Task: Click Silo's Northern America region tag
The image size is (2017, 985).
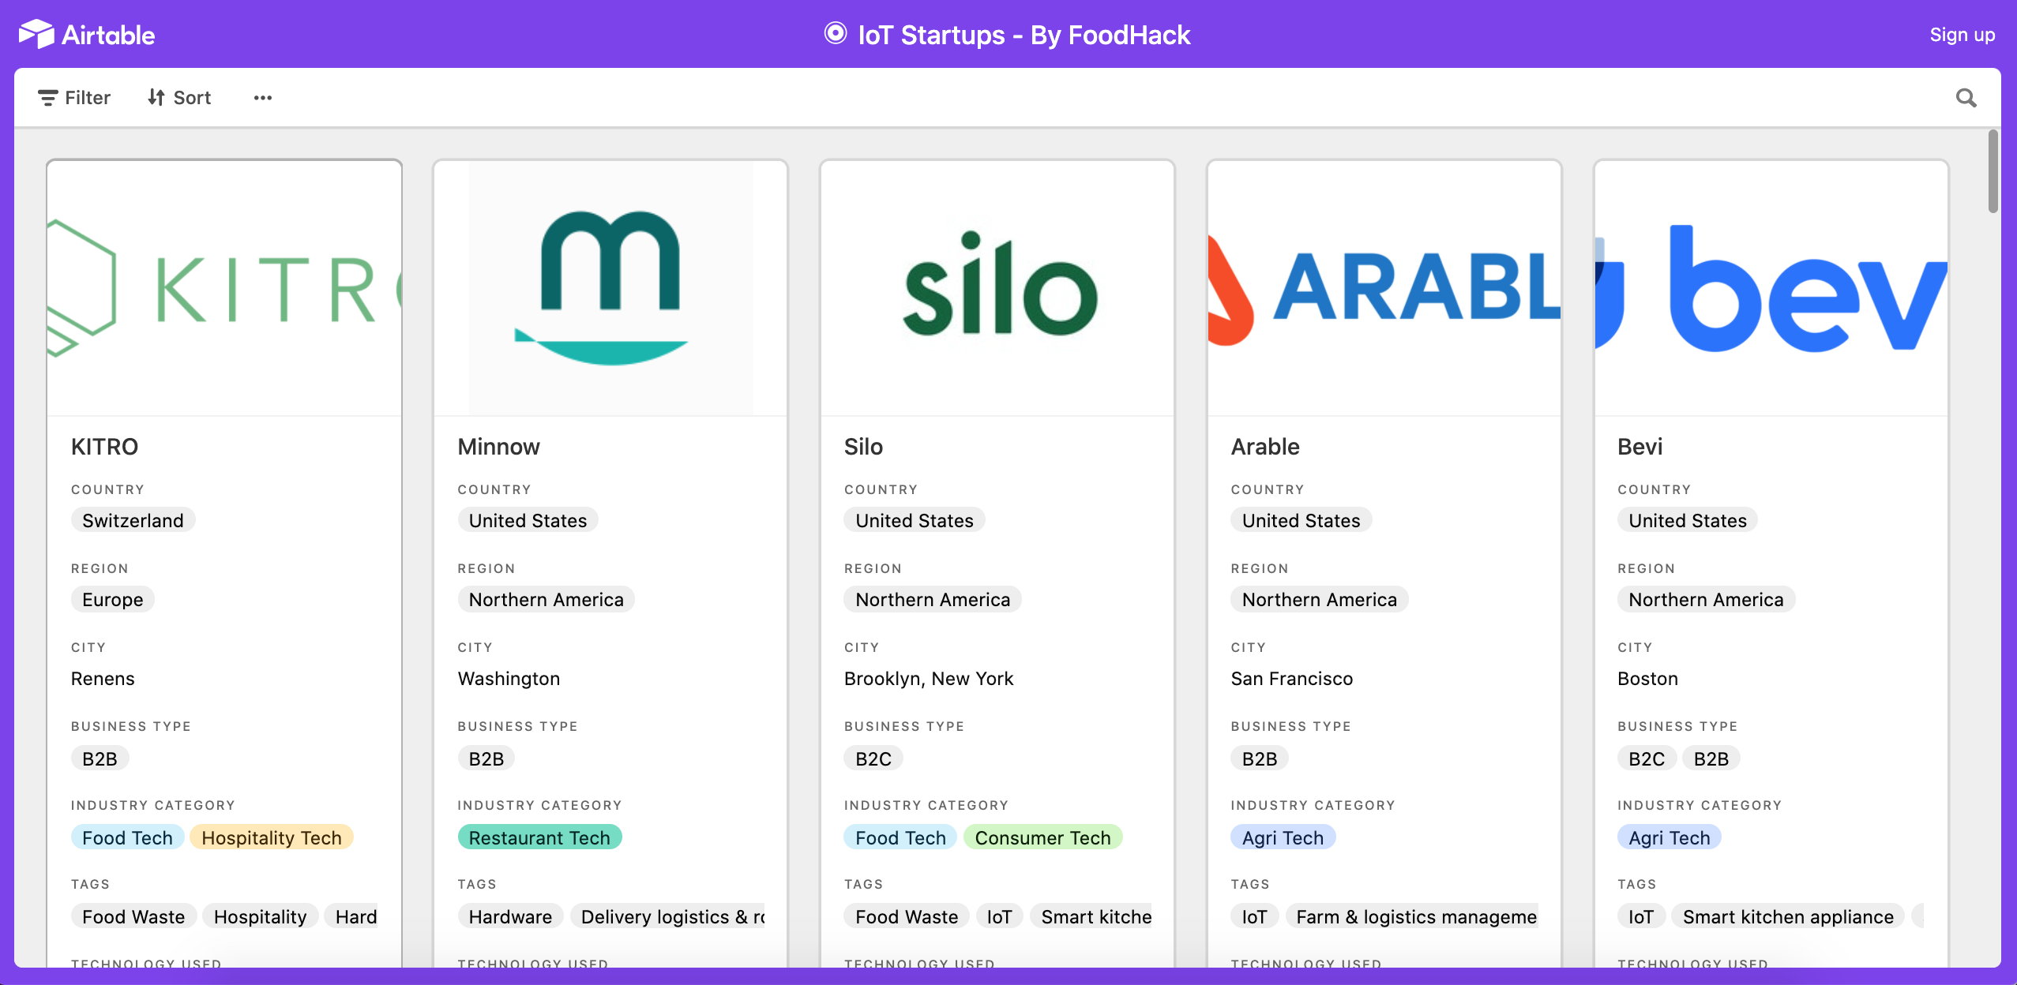Action: 933,599
